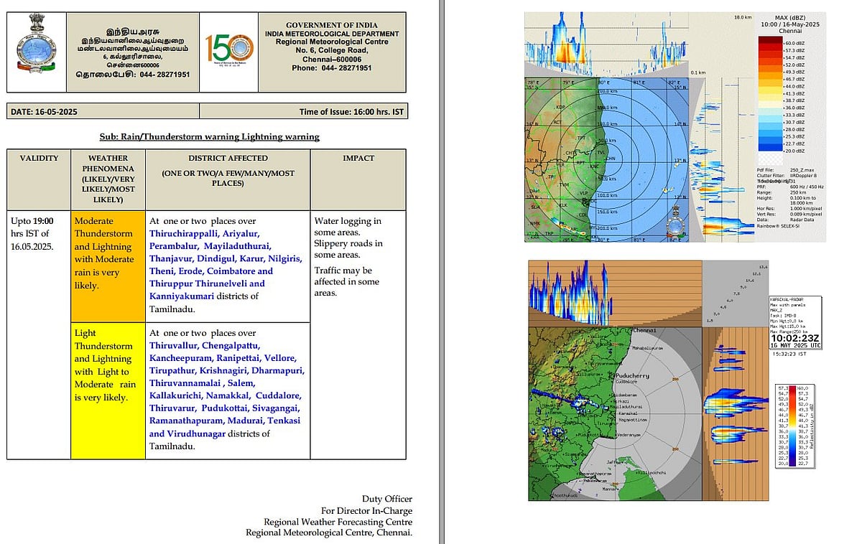The image size is (862, 544).
Task: Click the IMPACT column header
Action: coord(358,158)
